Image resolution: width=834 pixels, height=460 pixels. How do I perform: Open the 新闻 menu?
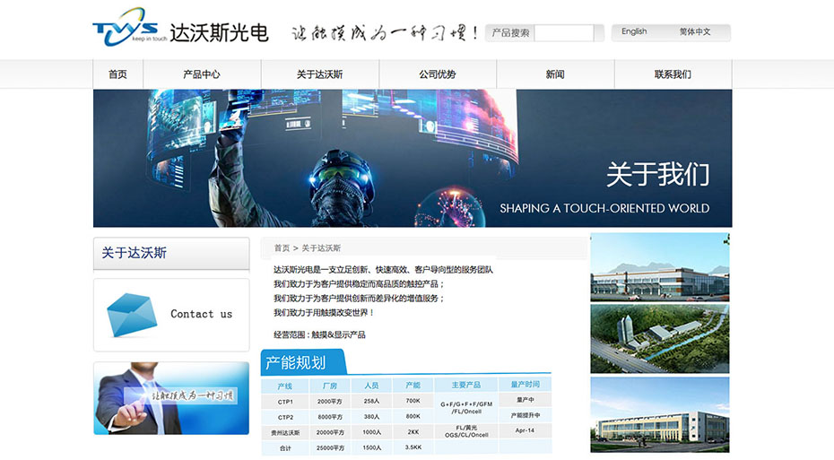pos(555,74)
